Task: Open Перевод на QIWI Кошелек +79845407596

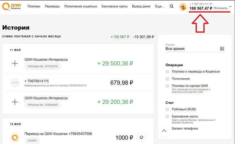Action: (x=58, y=134)
